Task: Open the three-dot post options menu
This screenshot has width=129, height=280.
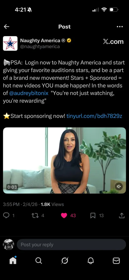Action: [119, 27]
